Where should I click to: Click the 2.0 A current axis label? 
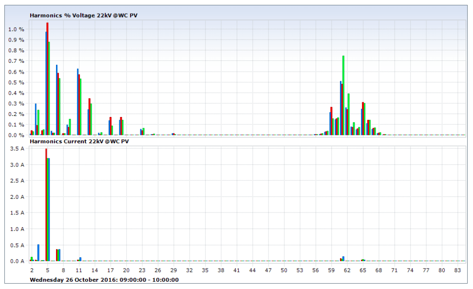click(x=18, y=197)
